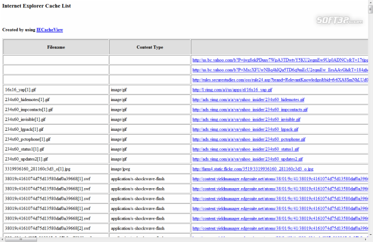Open the IECacheView link
Screen dimensions: 373x242
(49, 30)
